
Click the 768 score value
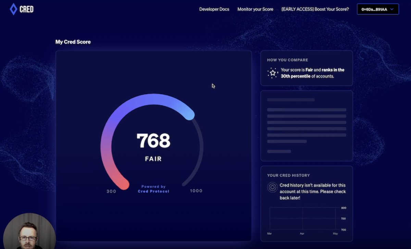153,140
